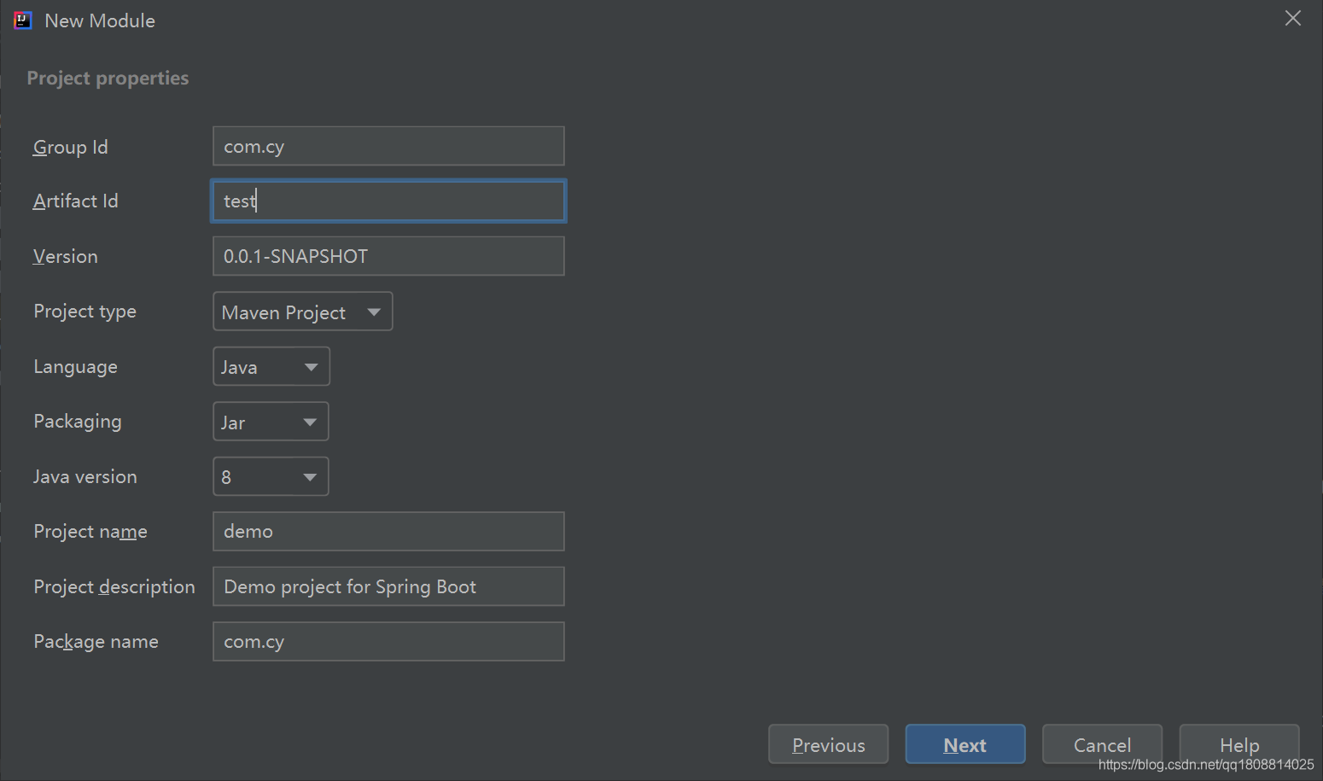Image resolution: width=1323 pixels, height=781 pixels.
Task: Click the Java version 8 arrow
Action: [310, 477]
